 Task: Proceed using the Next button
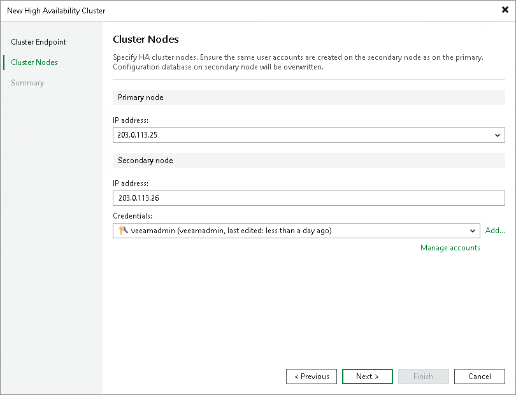[368, 377]
